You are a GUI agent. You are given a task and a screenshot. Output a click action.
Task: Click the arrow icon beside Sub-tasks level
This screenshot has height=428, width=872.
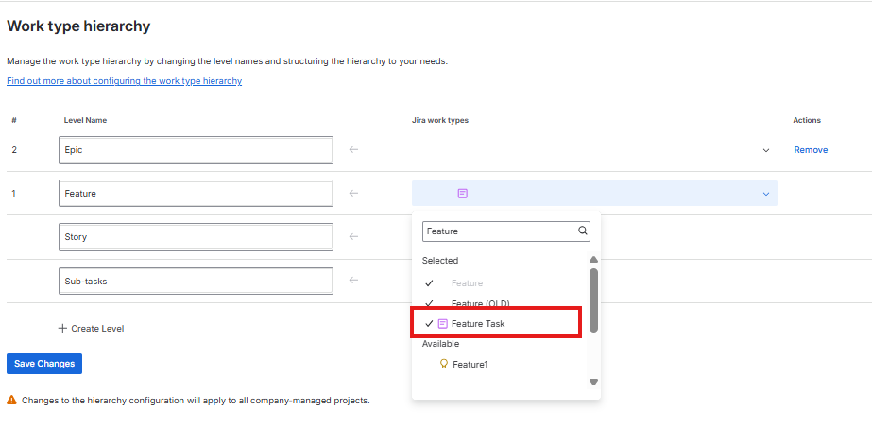point(353,281)
